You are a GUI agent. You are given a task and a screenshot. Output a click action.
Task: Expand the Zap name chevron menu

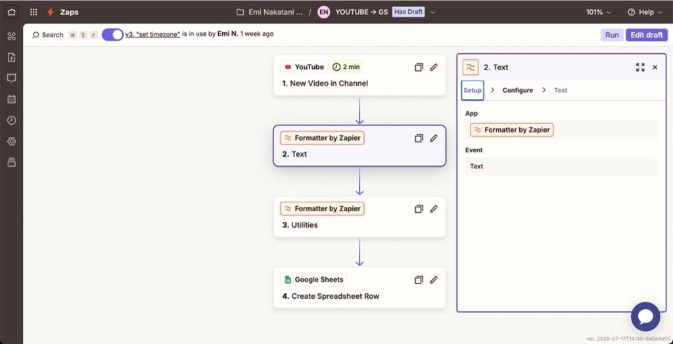[432, 12]
